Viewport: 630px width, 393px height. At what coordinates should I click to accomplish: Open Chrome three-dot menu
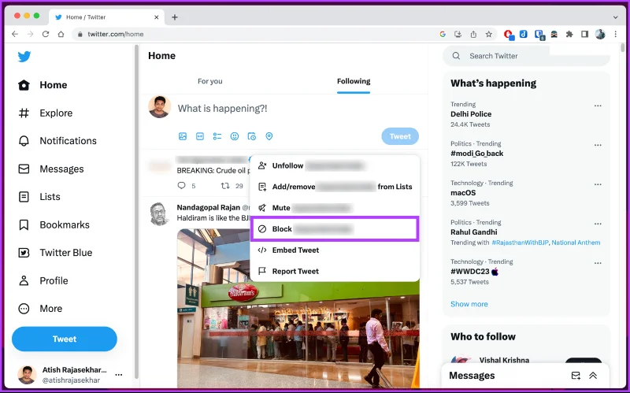[x=616, y=34]
